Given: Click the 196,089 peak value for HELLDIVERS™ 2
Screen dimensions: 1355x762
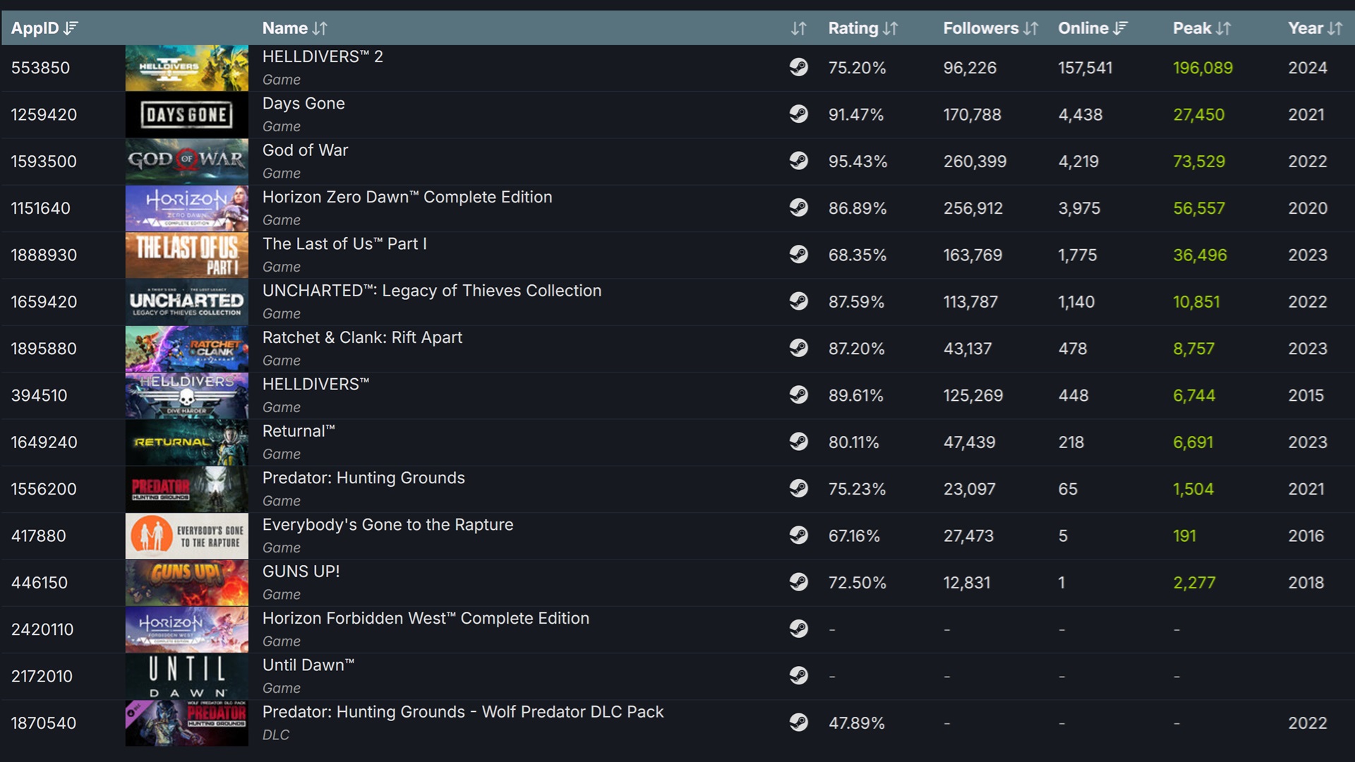Looking at the screenshot, I should pos(1204,68).
